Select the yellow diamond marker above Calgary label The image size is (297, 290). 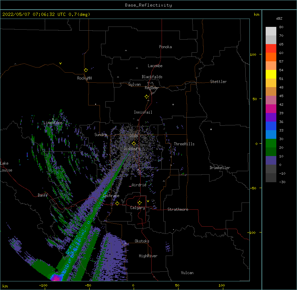point(140,203)
